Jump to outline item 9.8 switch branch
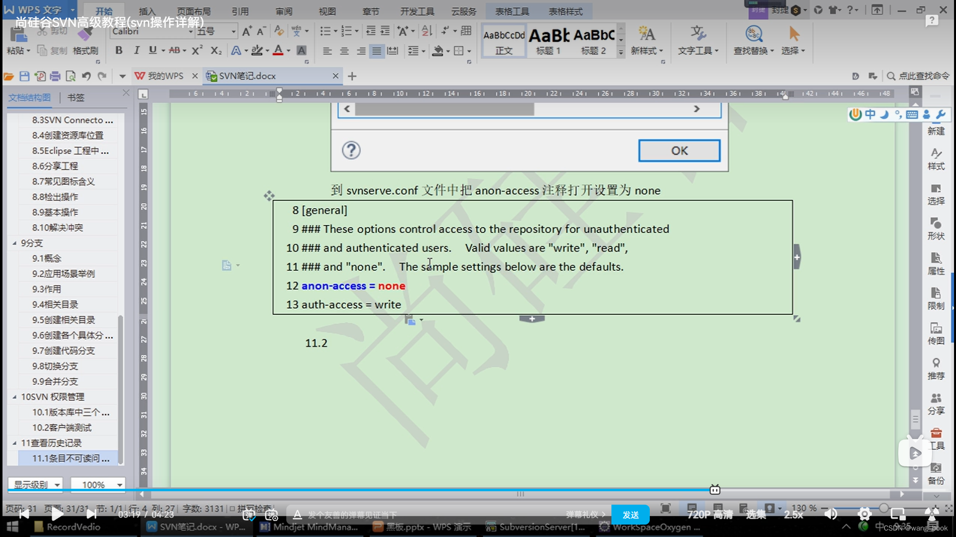Image resolution: width=956 pixels, height=537 pixels. pos(55,366)
